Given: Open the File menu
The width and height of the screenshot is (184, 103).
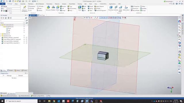Looking at the screenshot, I should pos(3,4).
